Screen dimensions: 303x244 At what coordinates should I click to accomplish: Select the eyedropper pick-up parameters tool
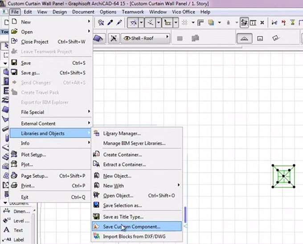point(110,23)
